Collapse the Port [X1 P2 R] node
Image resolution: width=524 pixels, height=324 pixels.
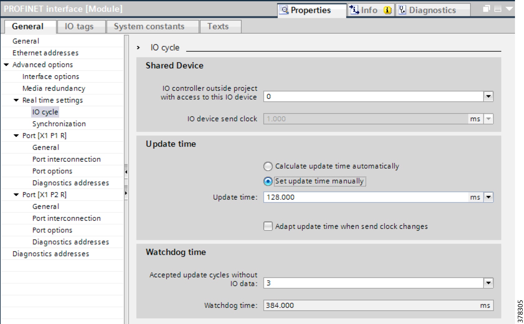coord(16,195)
